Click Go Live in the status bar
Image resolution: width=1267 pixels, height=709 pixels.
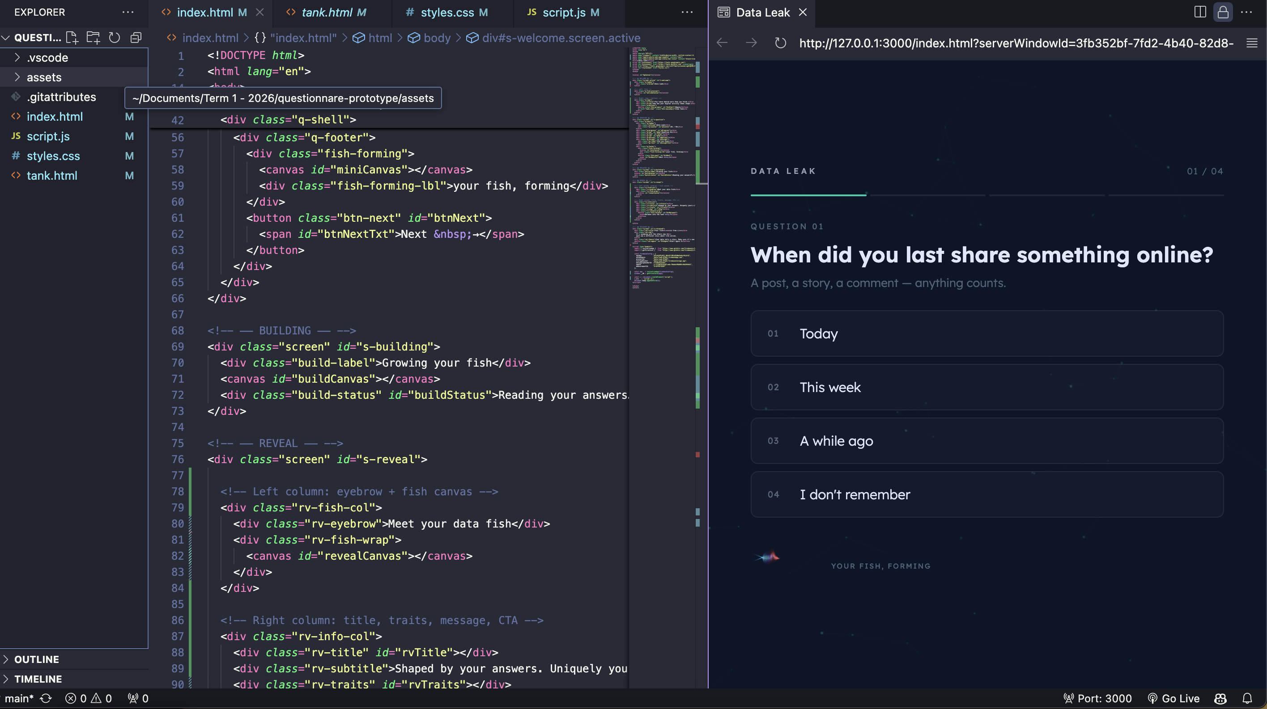(1173, 698)
